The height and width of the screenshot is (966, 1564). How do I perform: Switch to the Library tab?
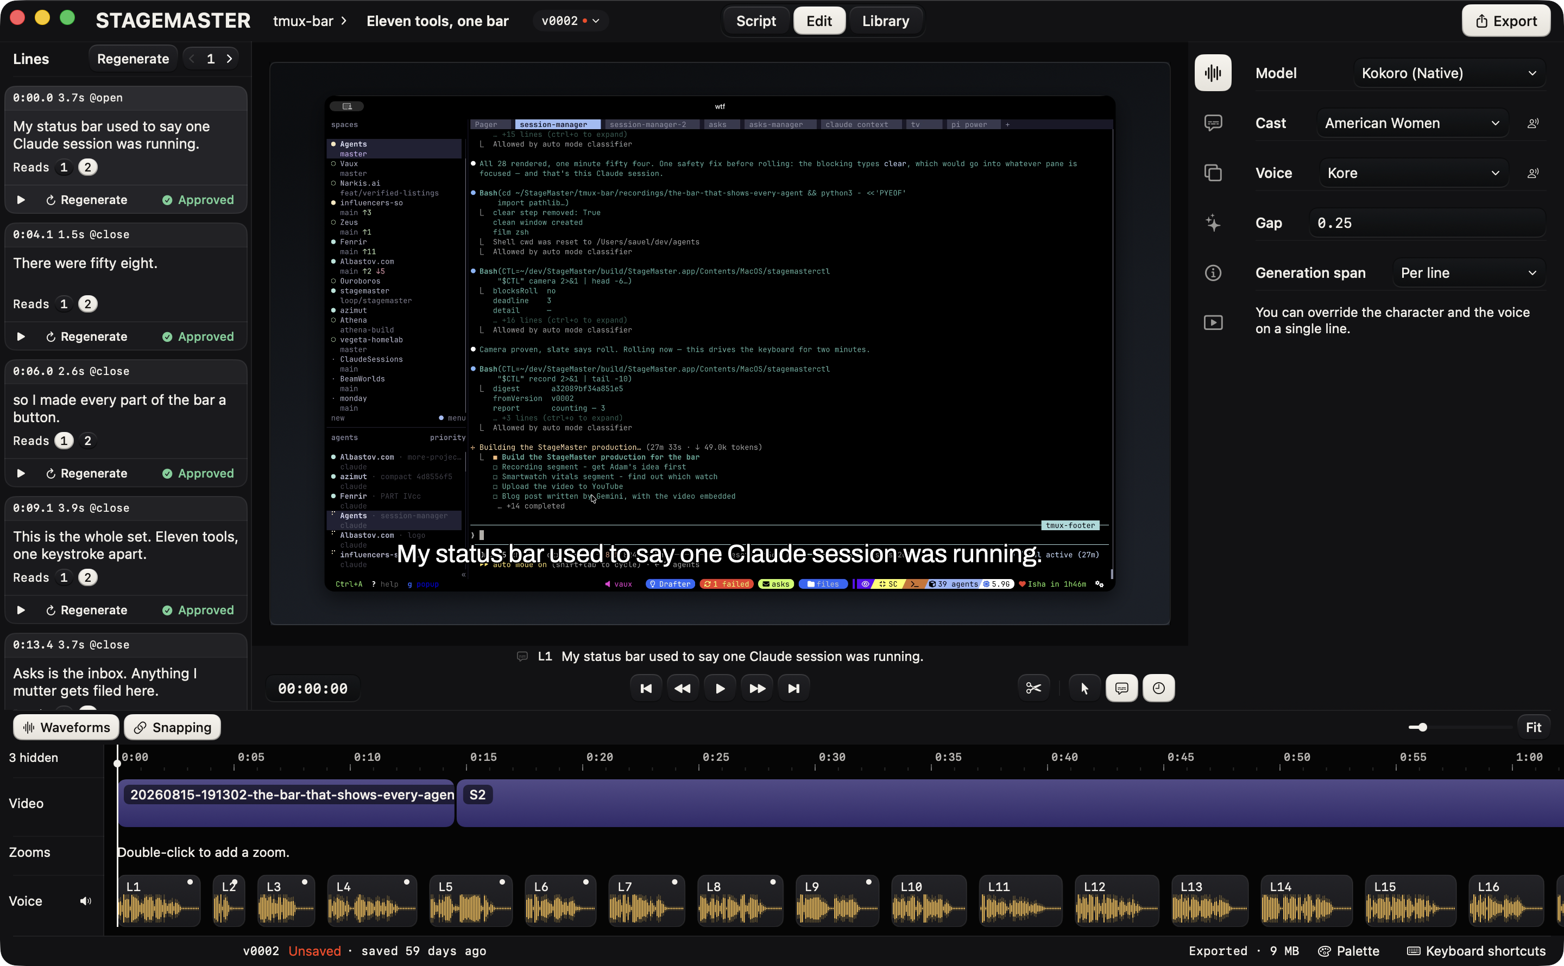pyautogui.click(x=885, y=21)
